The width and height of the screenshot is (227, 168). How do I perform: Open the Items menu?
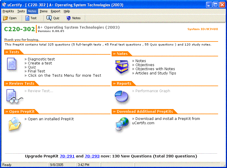click(x=43, y=11)
